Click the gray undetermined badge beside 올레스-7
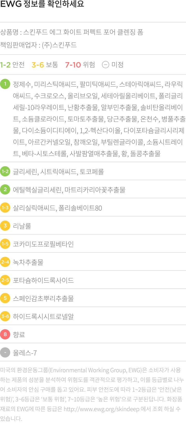Viewport: 186px width, 424px height. click(x=5, y=353)
